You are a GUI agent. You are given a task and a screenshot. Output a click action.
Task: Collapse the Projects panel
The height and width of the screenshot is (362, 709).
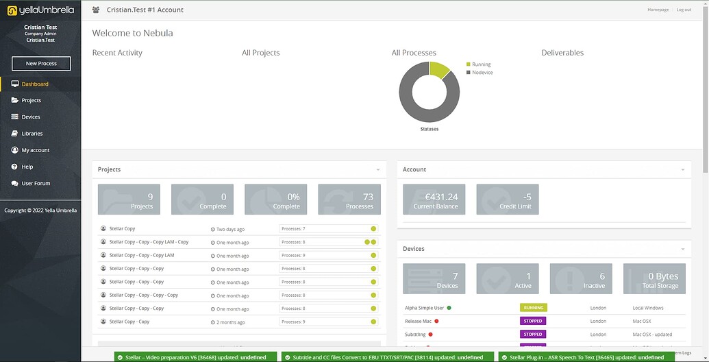(377, 169)
